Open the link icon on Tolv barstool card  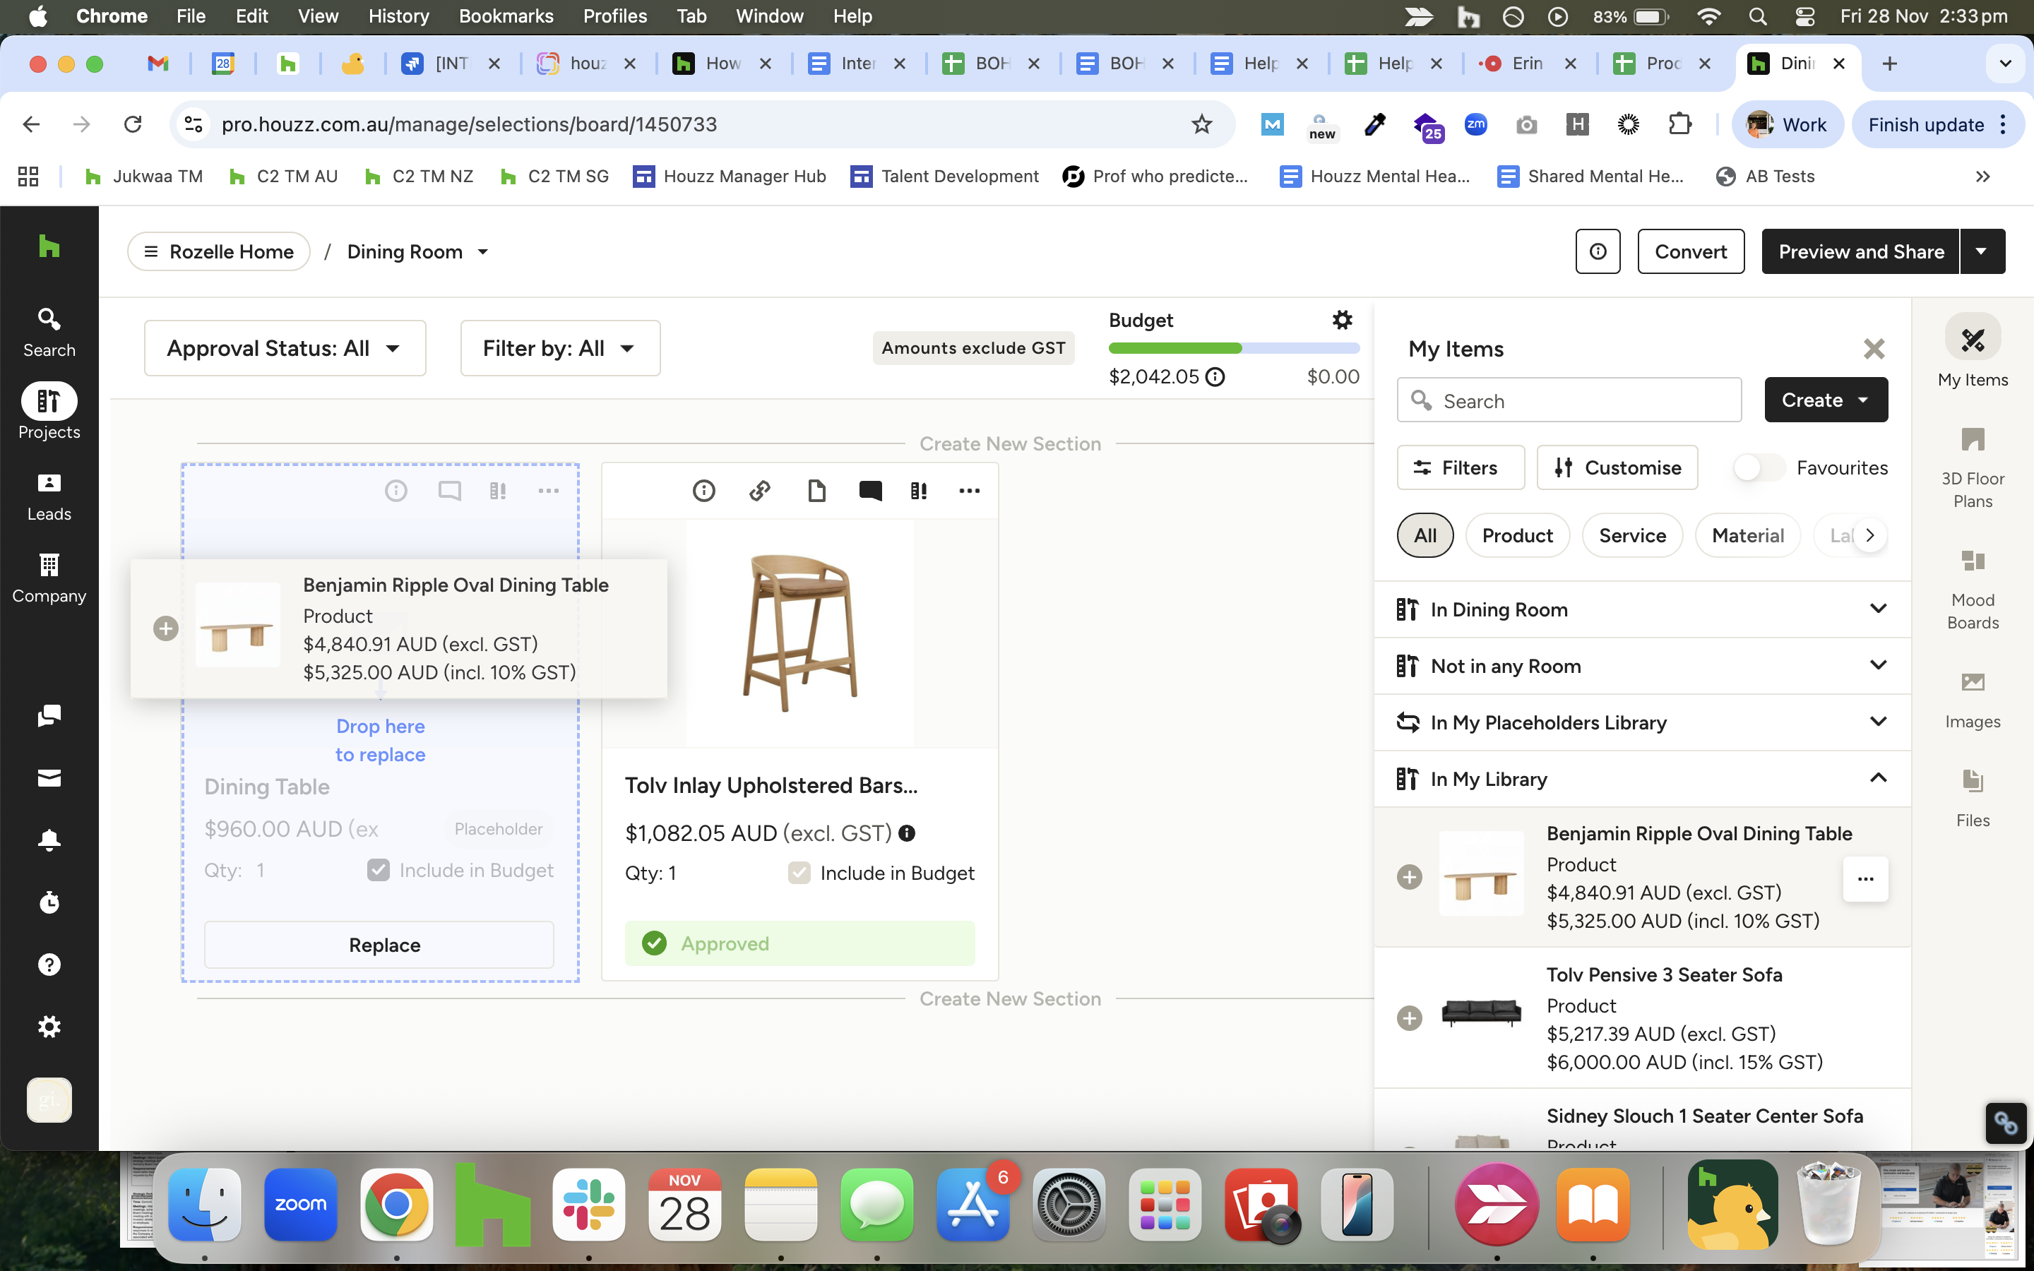point(760,490)
